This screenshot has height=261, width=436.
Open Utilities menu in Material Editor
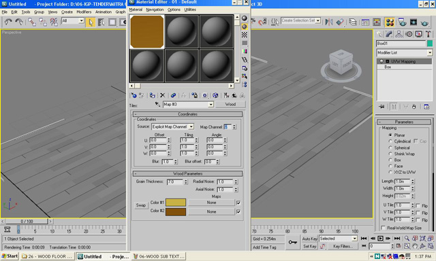tap(190, 10)
